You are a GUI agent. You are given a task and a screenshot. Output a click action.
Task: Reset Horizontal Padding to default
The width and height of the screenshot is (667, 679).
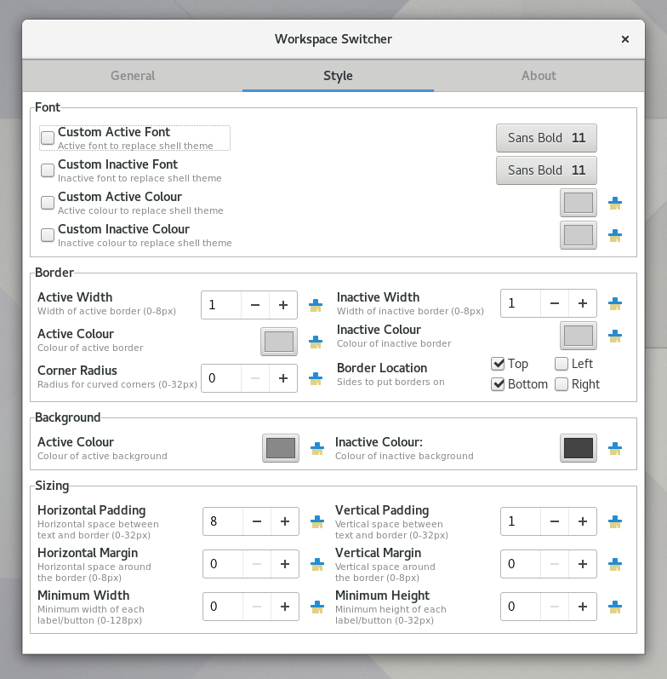click(x=317, y=521)
